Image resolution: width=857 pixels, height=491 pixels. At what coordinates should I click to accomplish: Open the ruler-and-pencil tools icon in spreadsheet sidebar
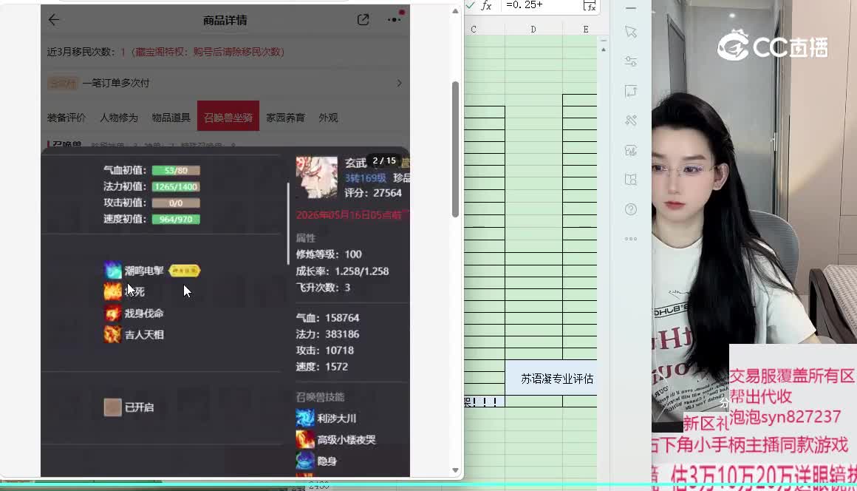click(x=631, y=121)
